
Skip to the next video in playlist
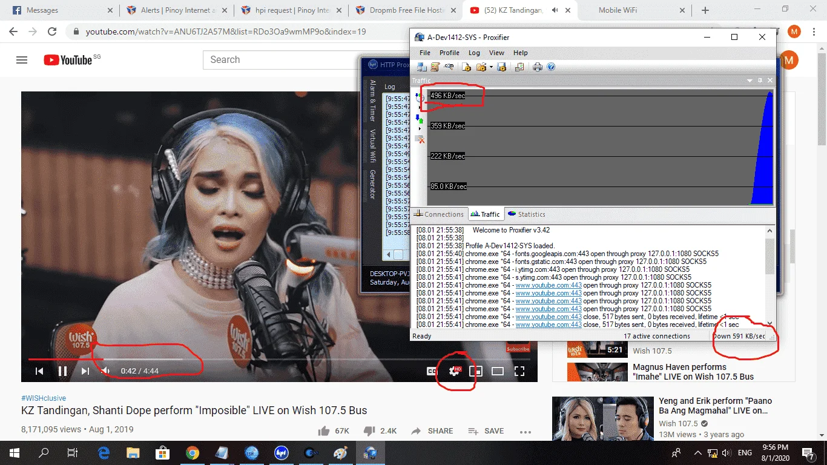tap(85, 371)
